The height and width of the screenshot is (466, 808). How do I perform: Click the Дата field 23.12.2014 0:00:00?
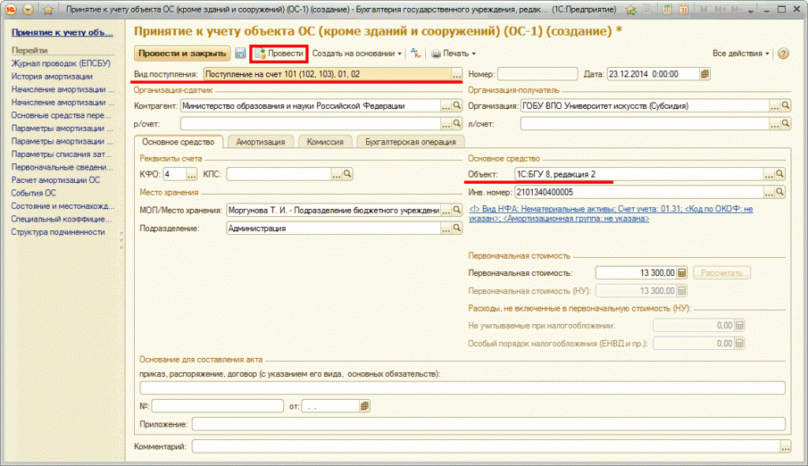click(x=653, y=74)
